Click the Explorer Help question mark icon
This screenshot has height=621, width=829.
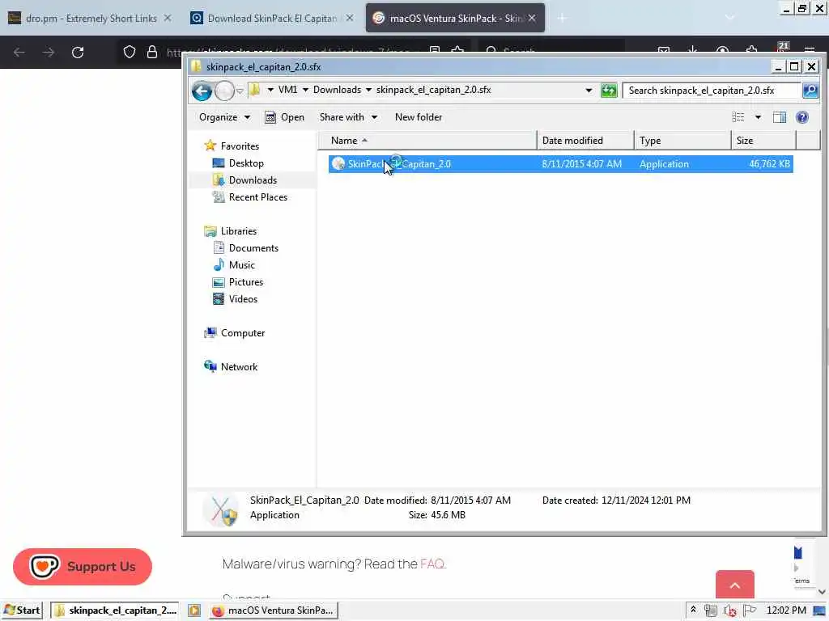802,117
